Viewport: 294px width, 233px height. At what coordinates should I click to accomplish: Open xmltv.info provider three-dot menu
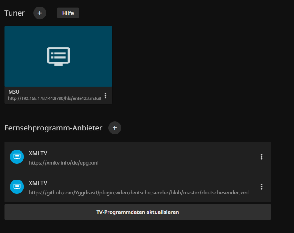(261, 157)
